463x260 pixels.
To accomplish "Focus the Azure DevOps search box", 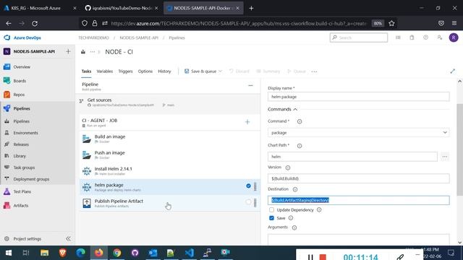I will coord(359,38).
